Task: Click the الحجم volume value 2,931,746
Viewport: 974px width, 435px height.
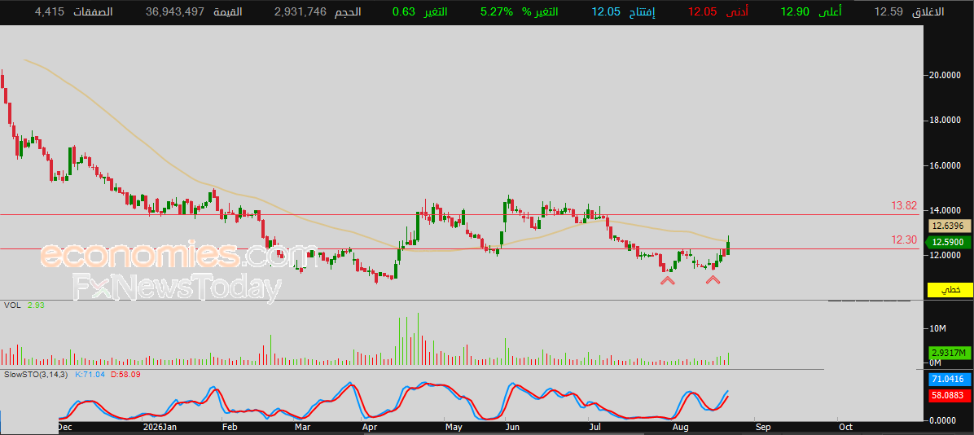Action: [x=300, y=11]
